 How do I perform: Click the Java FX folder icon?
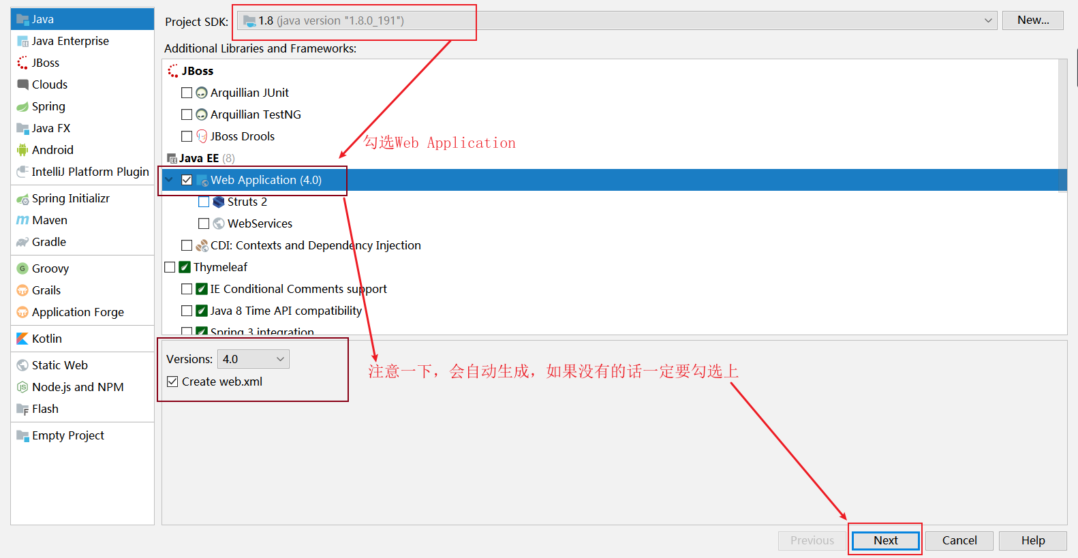[x=22, y=128]
